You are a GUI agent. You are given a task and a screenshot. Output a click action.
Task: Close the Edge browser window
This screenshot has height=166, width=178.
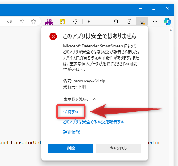click(167, 8)
